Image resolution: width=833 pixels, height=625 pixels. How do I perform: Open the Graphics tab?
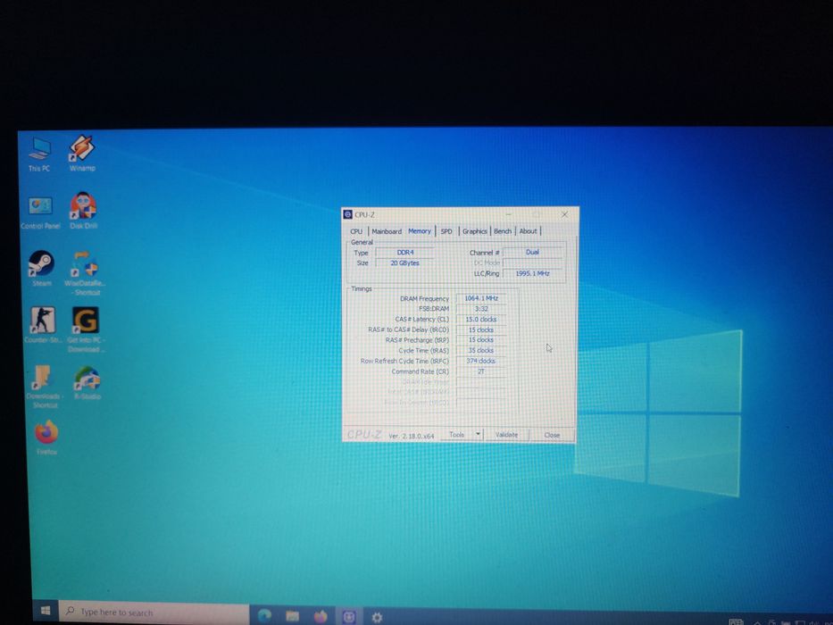(474, 231)
